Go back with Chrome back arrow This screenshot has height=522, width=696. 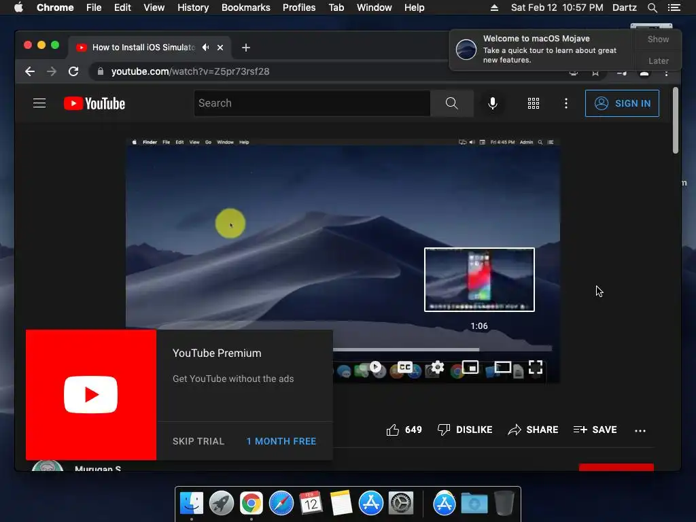tap(30, 71)
